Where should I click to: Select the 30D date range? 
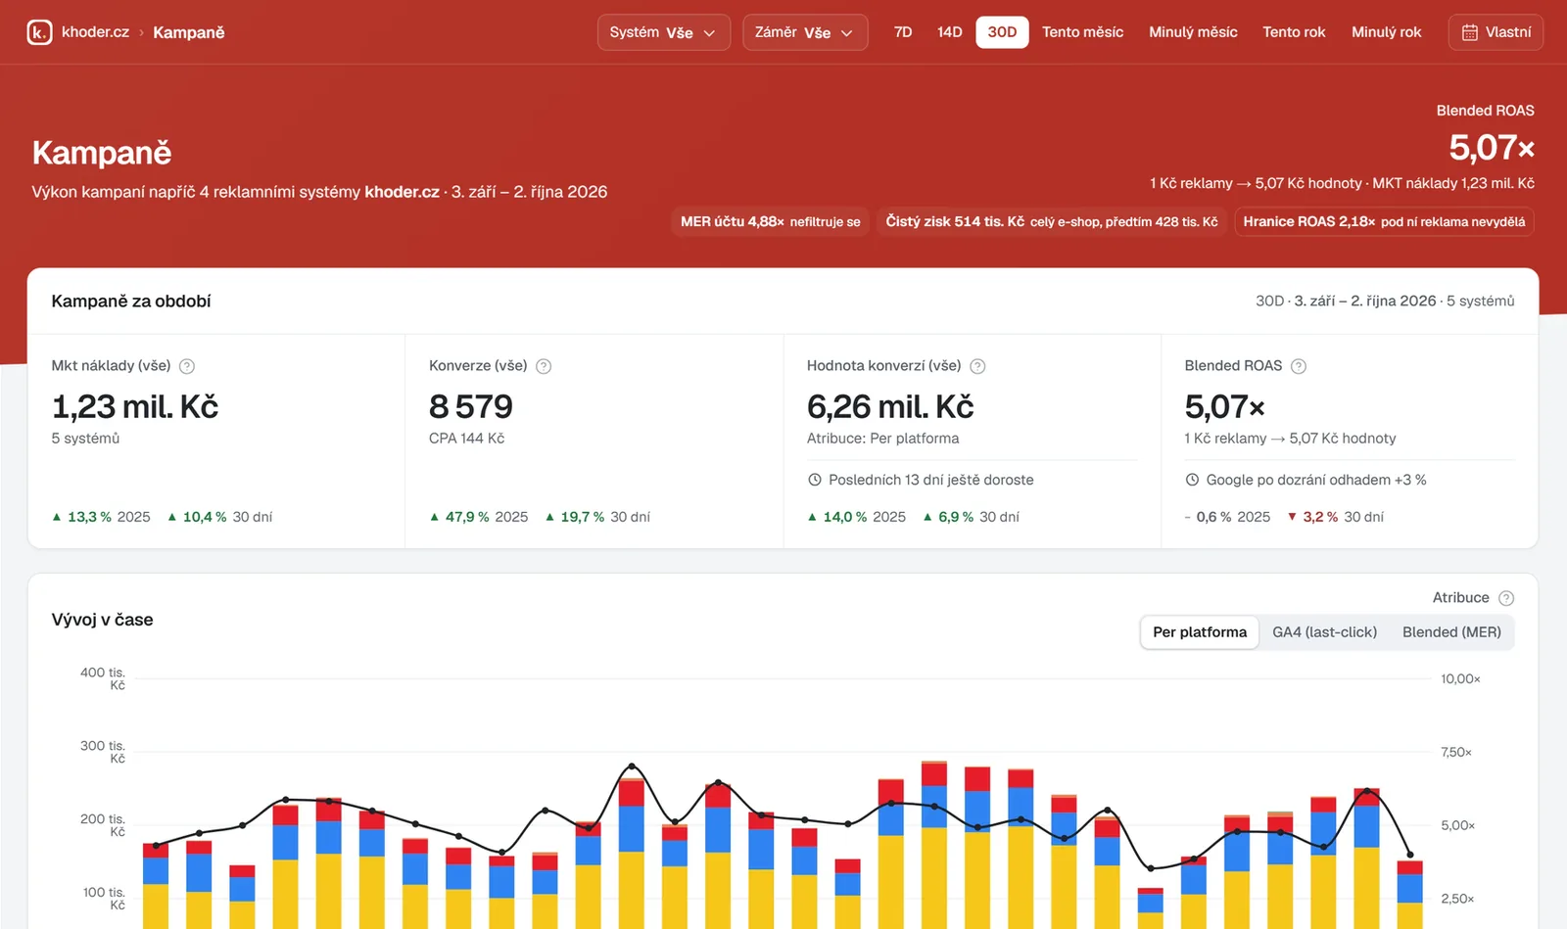coord(1002,32)
